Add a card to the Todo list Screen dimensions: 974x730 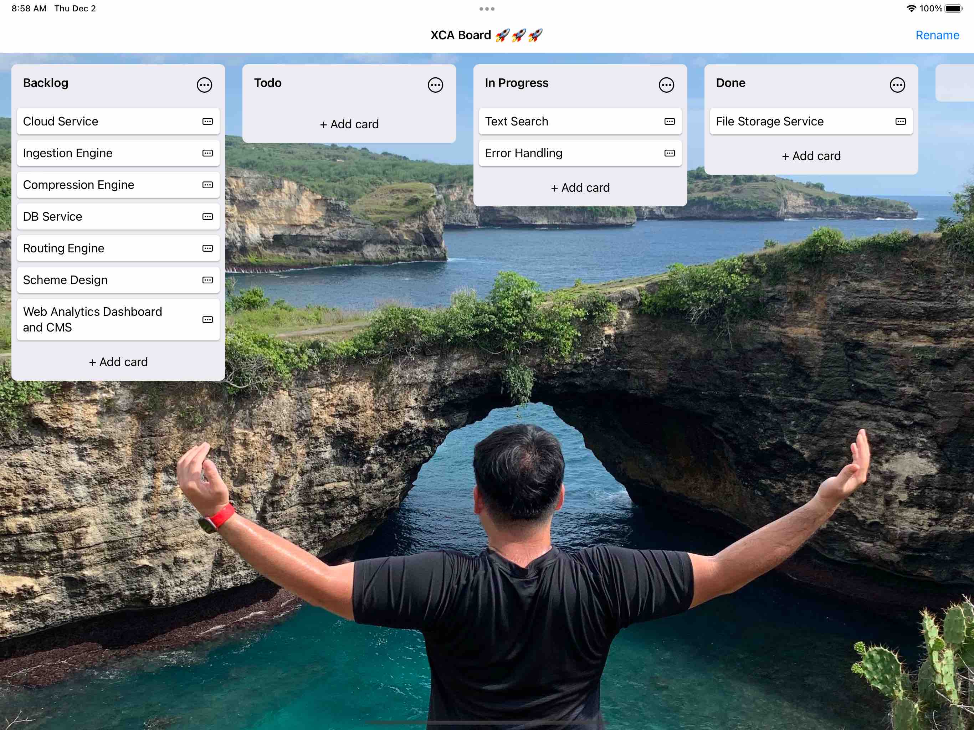click(x=349, y=124)
